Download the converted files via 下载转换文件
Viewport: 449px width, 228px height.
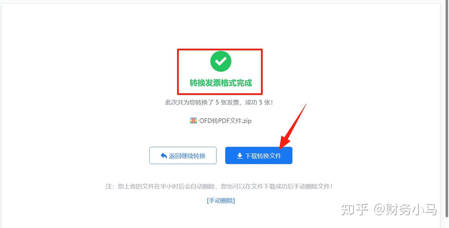[259, 155]
